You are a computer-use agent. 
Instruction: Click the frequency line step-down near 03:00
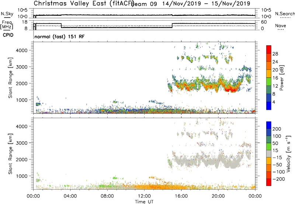[61, 25]
